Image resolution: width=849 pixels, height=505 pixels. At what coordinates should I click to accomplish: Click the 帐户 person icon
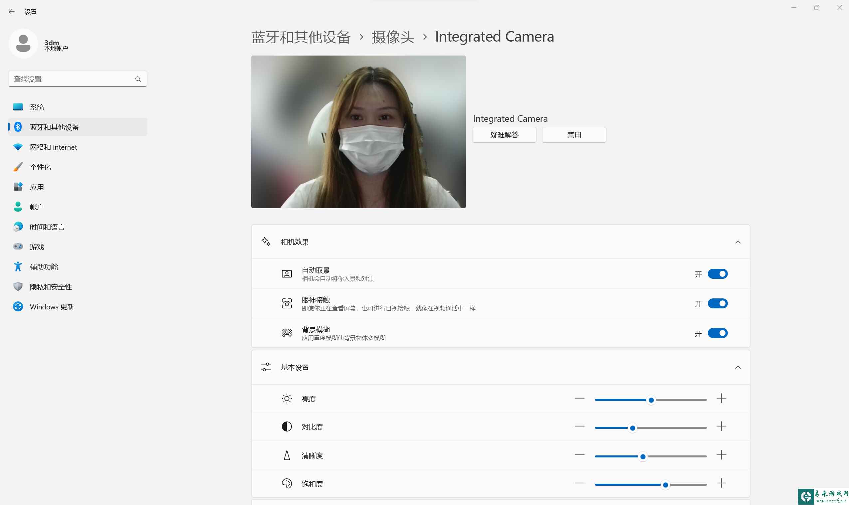18,207
